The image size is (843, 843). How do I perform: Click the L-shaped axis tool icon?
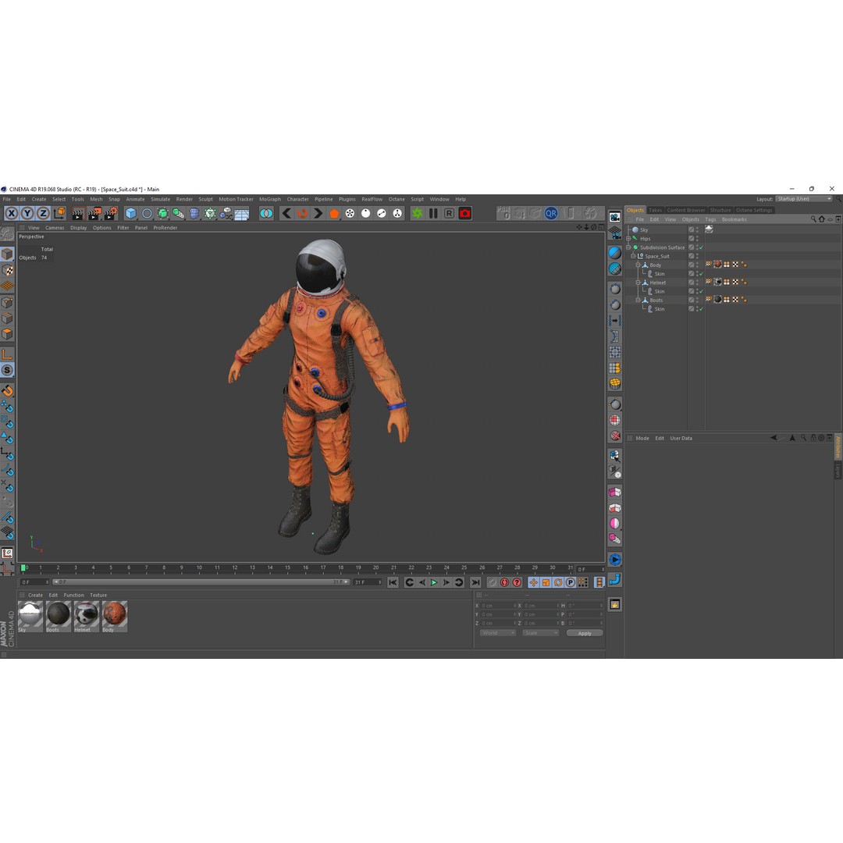point(7,354)
